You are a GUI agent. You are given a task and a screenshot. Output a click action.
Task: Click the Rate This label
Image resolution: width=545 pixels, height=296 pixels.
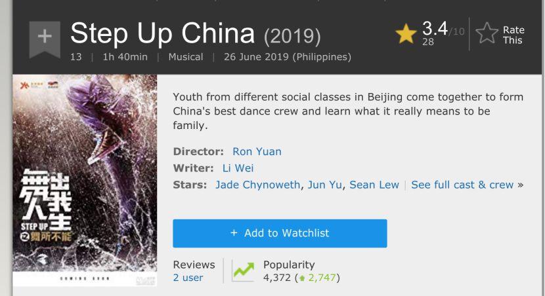point(513,35)
